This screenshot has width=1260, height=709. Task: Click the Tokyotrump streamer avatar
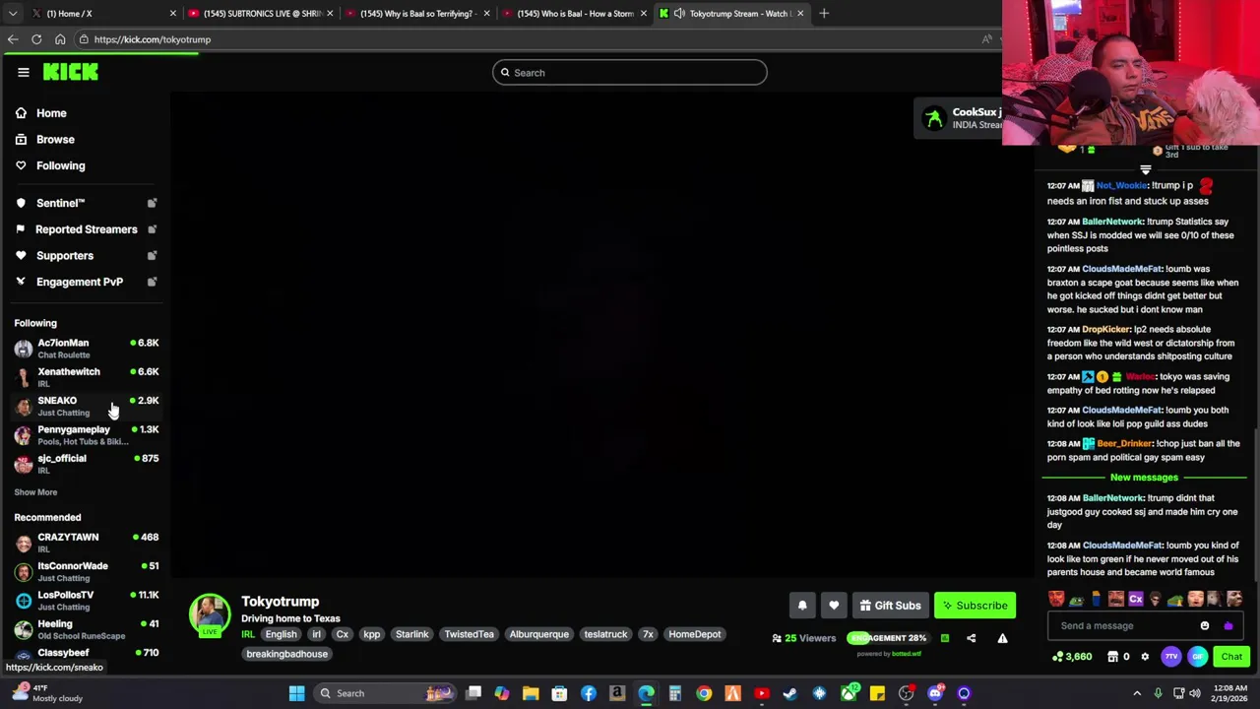[210, 615]
